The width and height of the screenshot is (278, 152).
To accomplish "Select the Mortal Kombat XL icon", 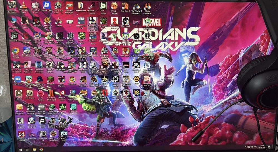I will pos(148,8).
